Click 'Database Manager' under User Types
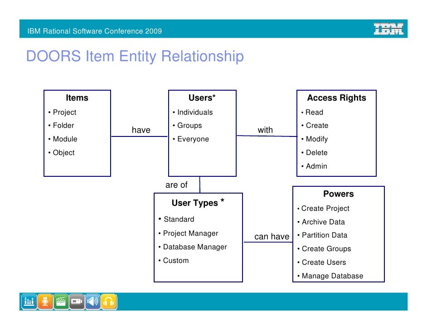 (195, 247)
